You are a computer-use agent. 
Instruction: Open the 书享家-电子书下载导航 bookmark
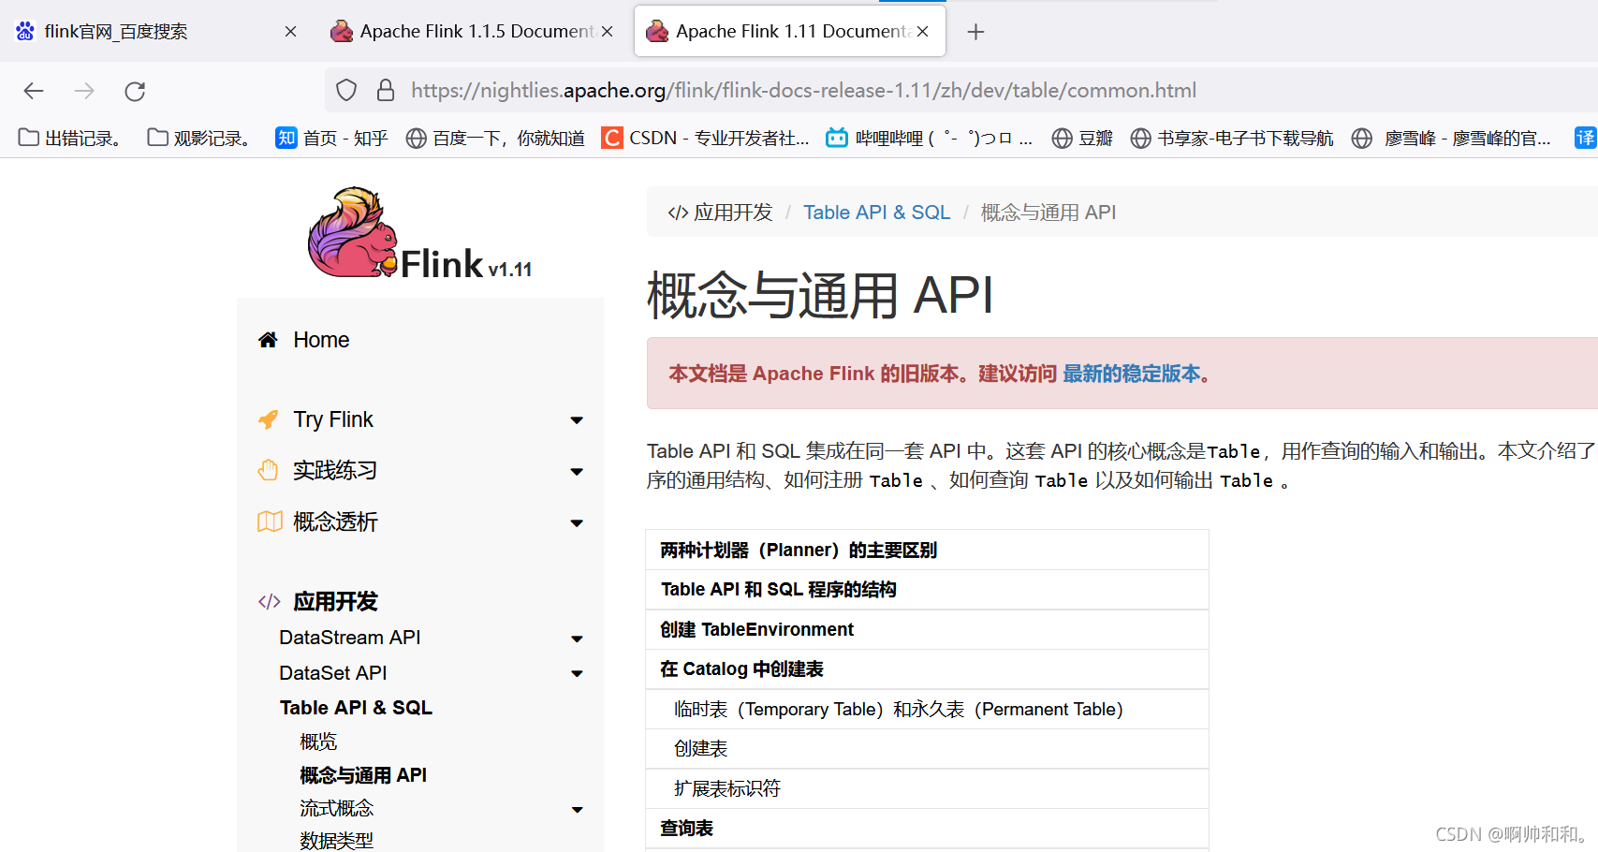coord(1232,138)
